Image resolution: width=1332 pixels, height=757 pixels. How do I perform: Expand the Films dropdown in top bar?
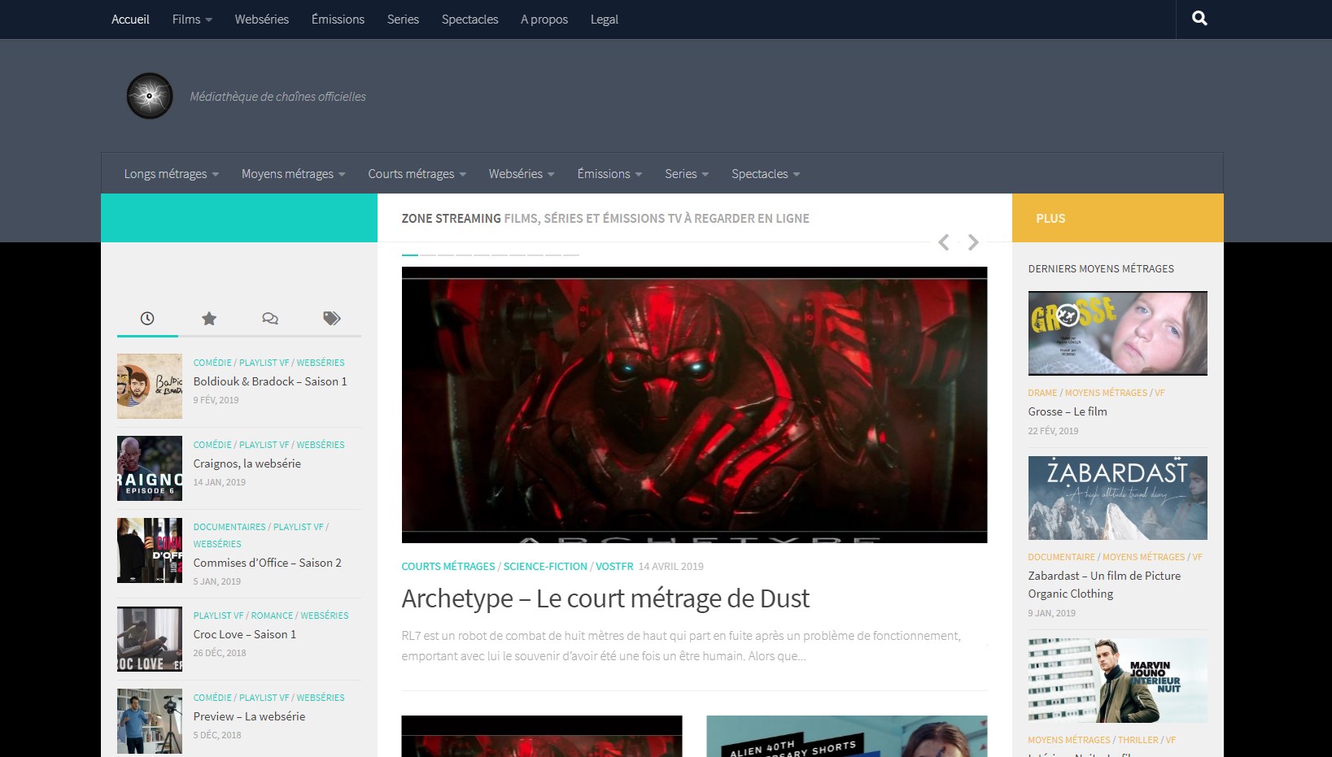192,20
